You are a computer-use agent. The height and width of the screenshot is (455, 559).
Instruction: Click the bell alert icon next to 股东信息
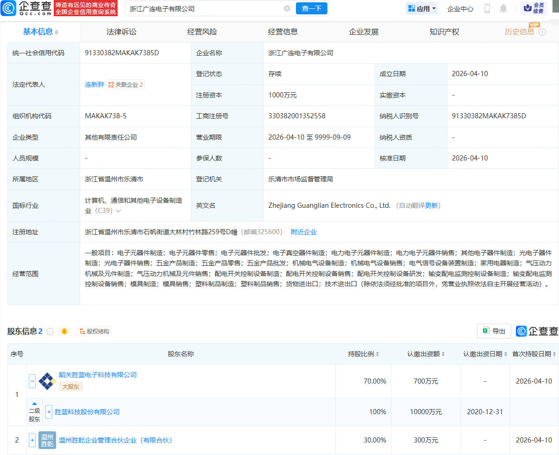coord(64,331)
